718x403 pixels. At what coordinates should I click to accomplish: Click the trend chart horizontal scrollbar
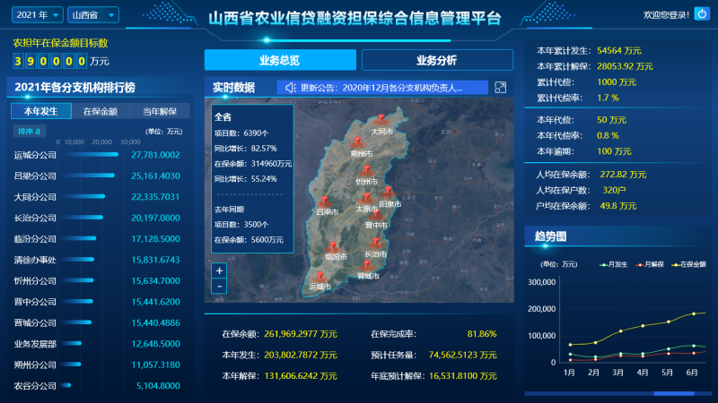pos(687,393)
